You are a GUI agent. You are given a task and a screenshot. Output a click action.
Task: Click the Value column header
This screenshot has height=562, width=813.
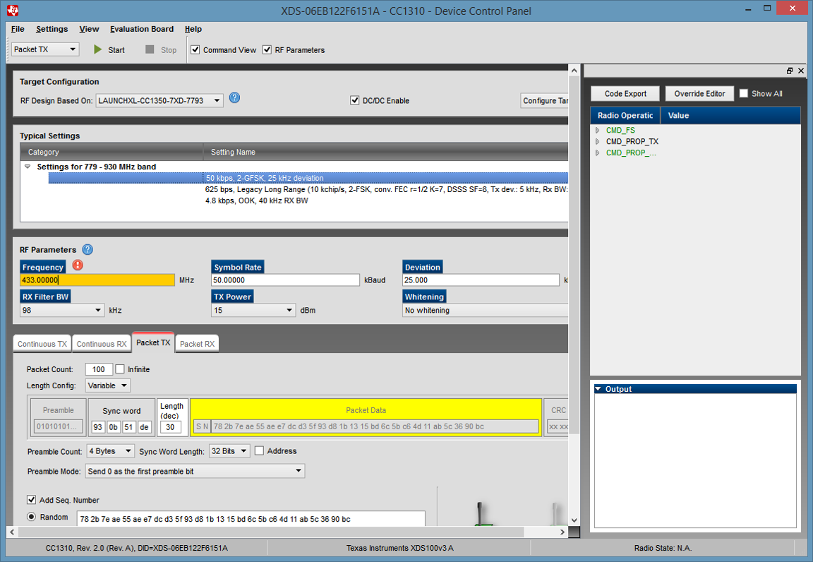point(730,115)
